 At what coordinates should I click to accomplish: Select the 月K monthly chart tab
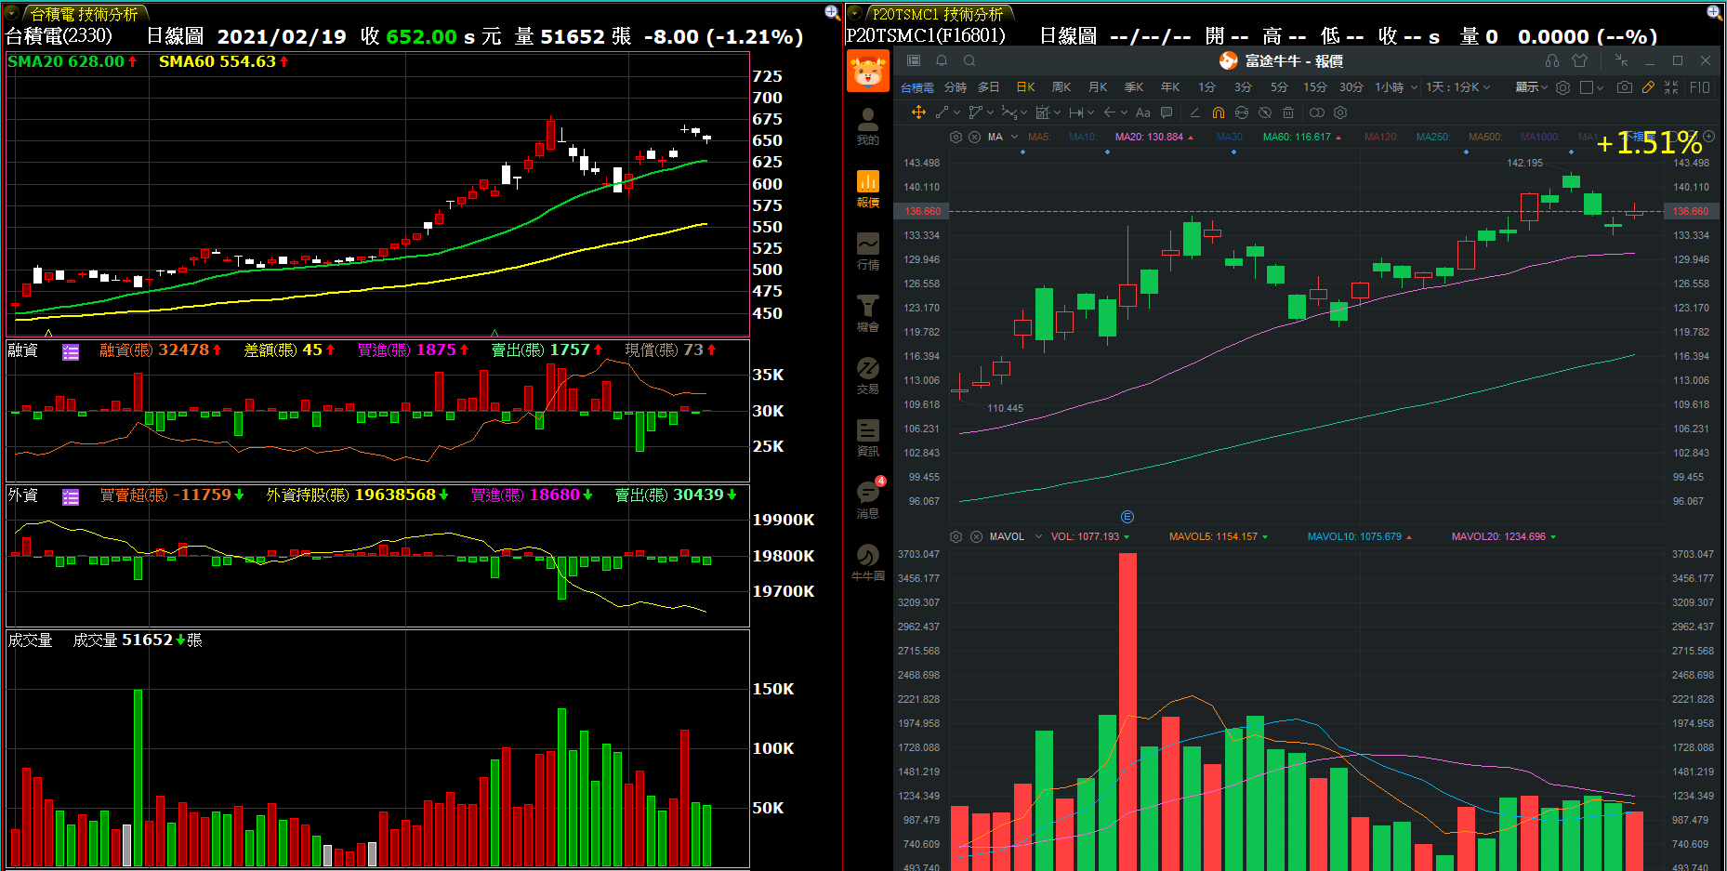coord(1098,87)
